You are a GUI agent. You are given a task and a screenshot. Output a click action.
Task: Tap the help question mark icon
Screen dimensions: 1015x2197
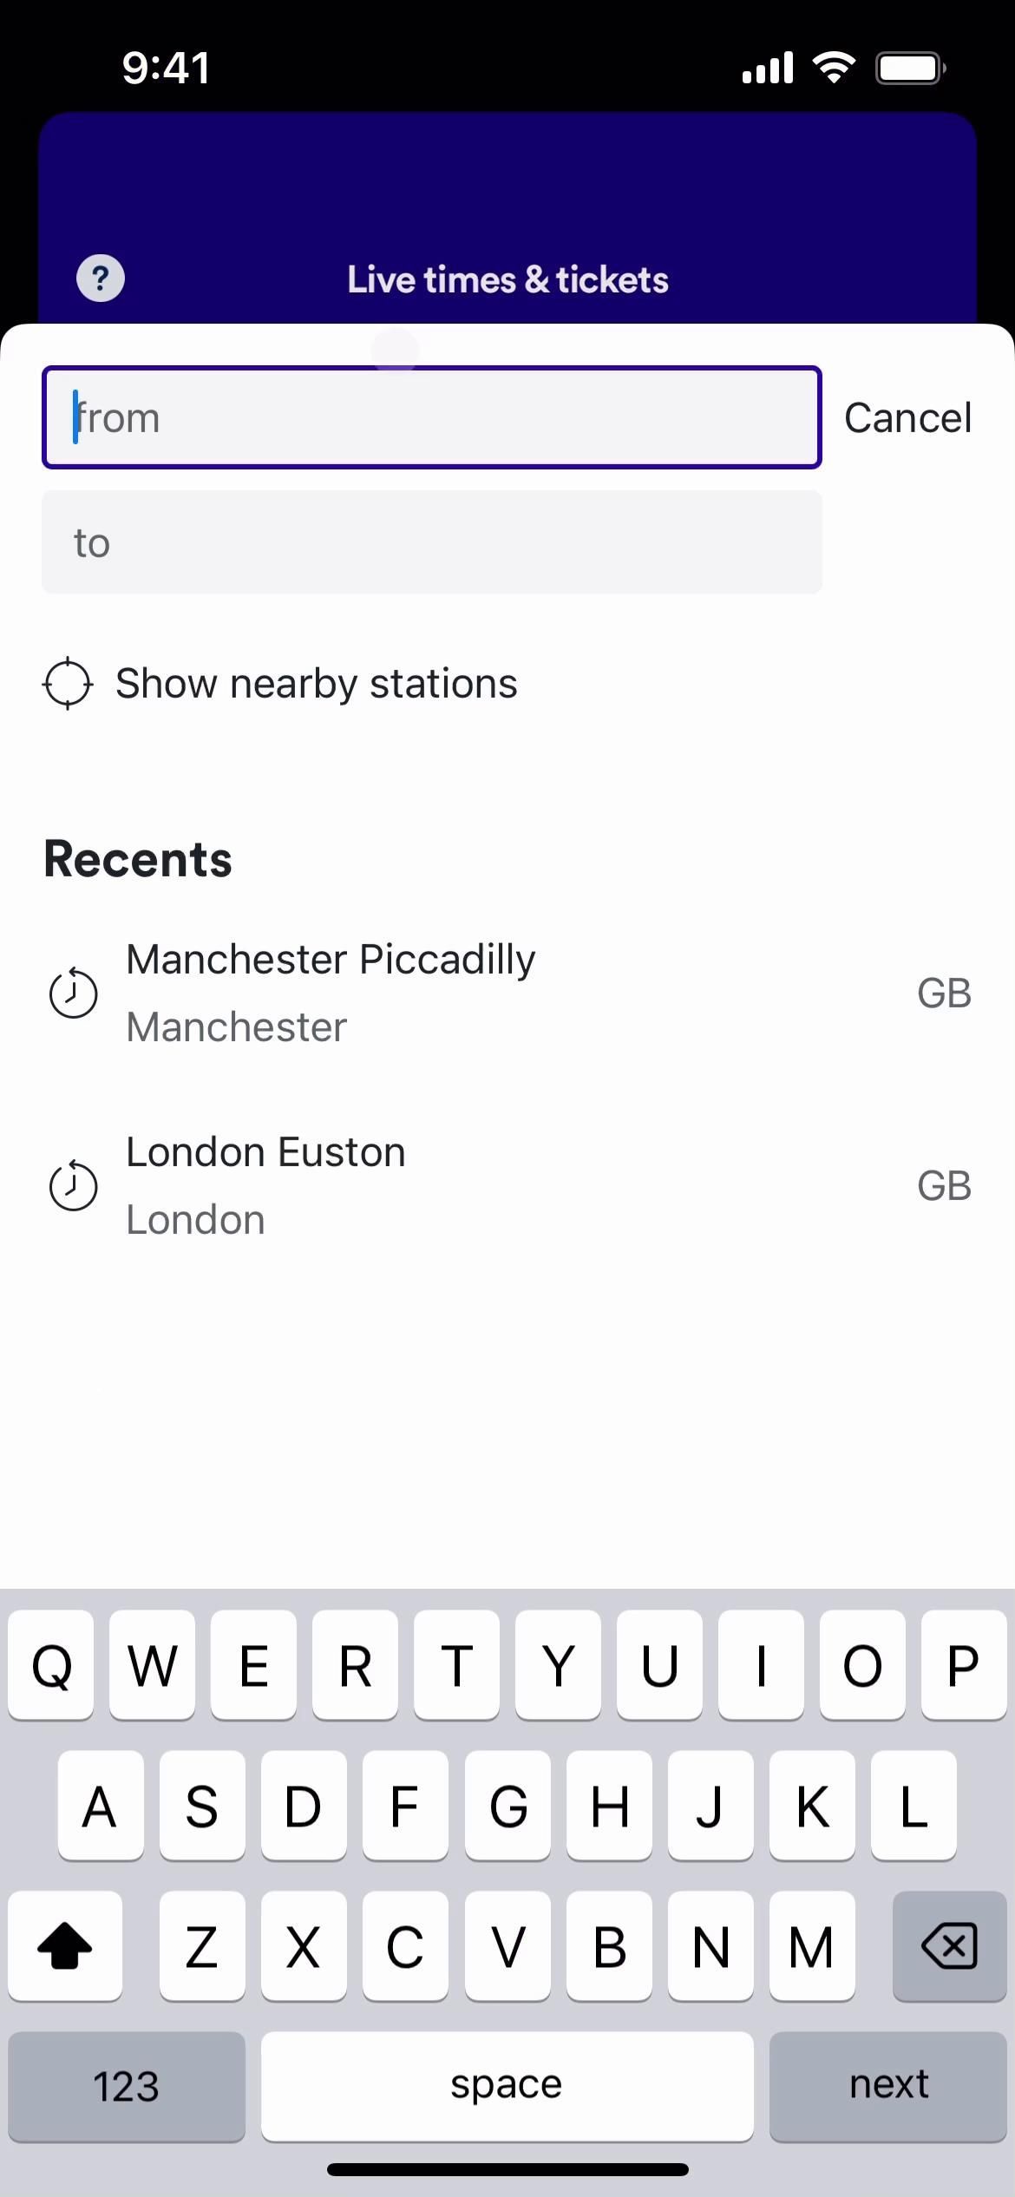click(x=101, y=279)
